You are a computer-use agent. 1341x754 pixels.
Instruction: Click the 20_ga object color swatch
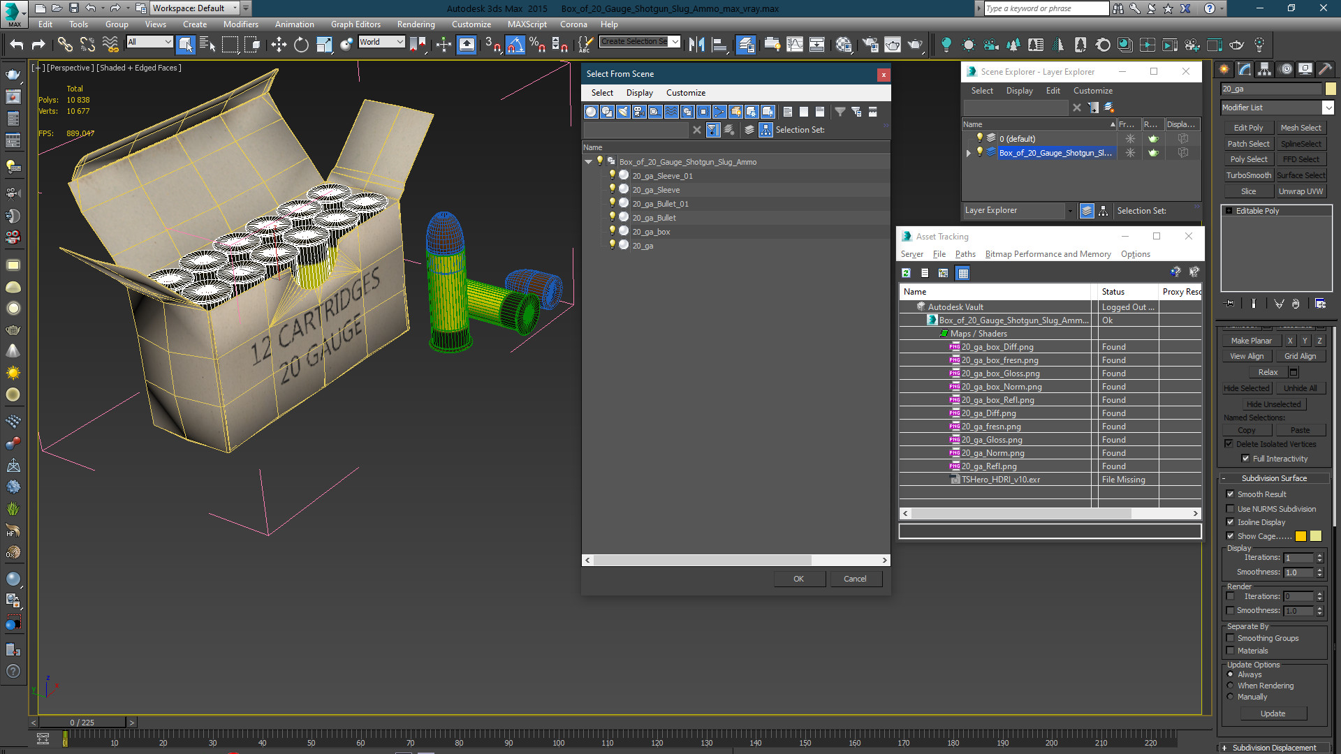pyautogui.click(x=1331, y=89)
